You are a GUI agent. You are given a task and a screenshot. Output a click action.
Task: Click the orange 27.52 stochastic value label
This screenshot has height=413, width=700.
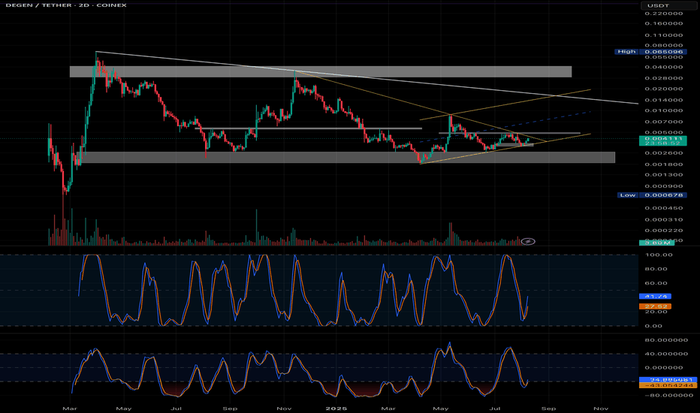click(656, 306)
